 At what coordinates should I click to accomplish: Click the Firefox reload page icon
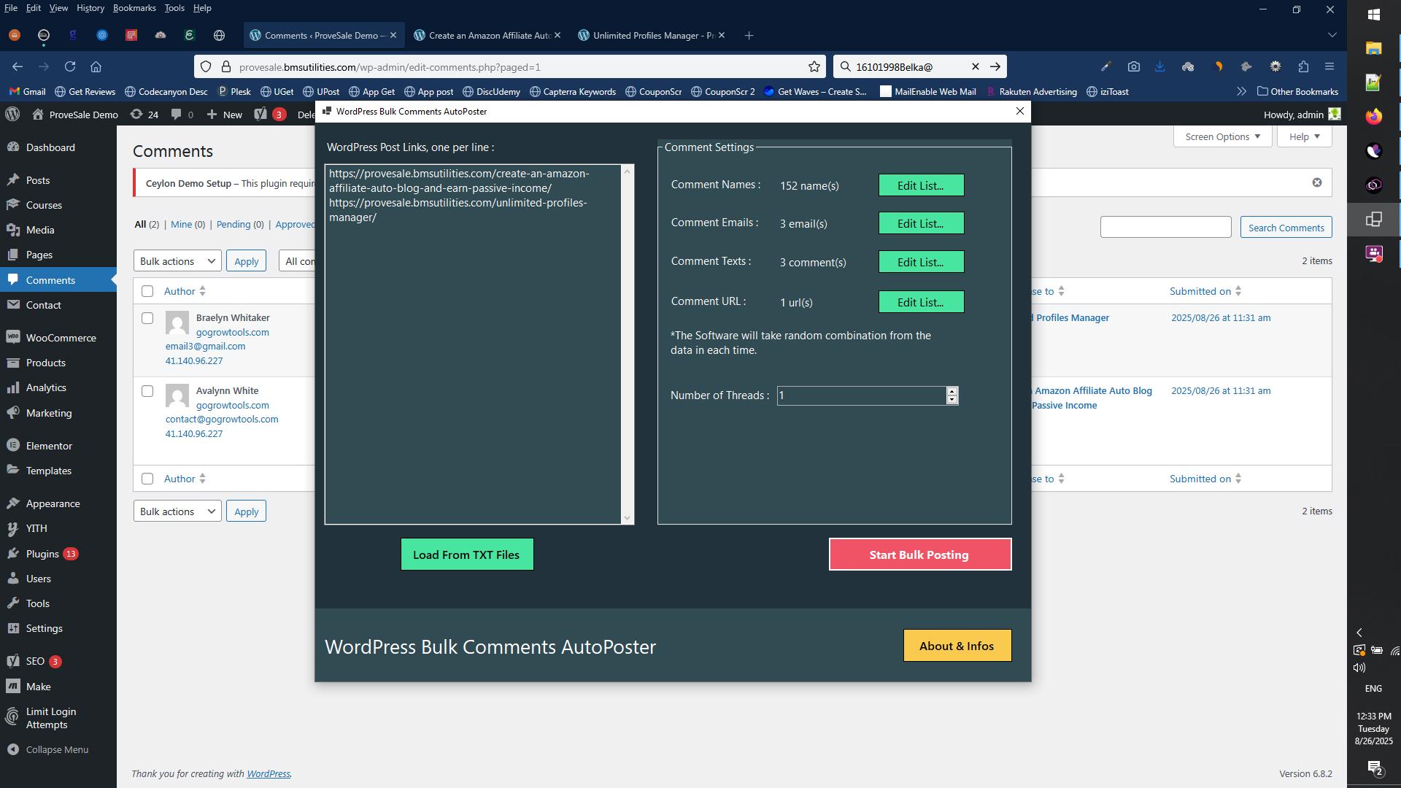point(70,66)
